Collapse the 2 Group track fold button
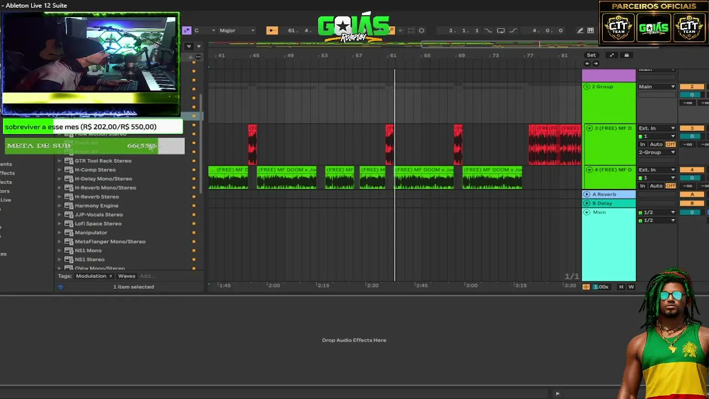This screenshot has height=399, width=709. 587,86
